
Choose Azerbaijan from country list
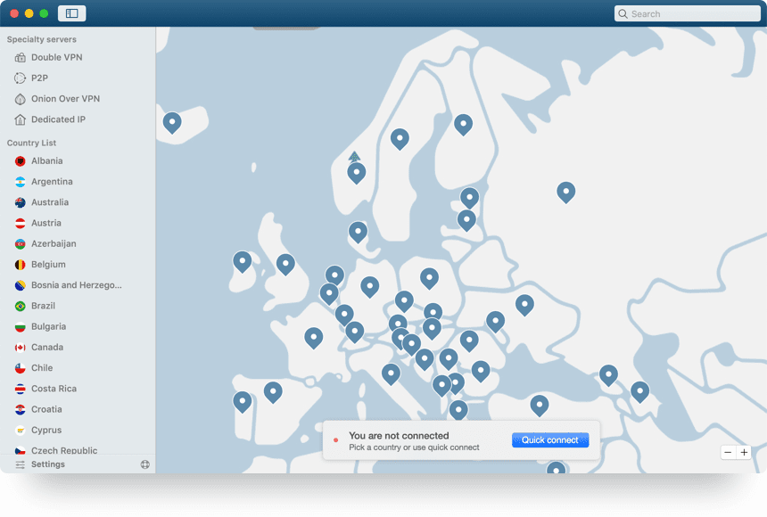click(x=78, y=243)
